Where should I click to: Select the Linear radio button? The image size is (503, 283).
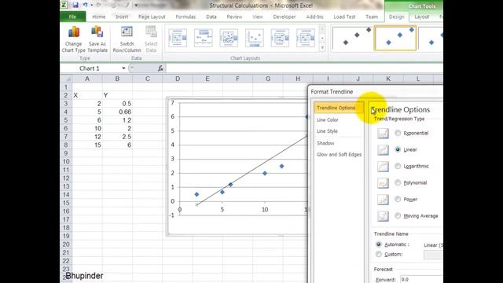click(x=398, y=149)
